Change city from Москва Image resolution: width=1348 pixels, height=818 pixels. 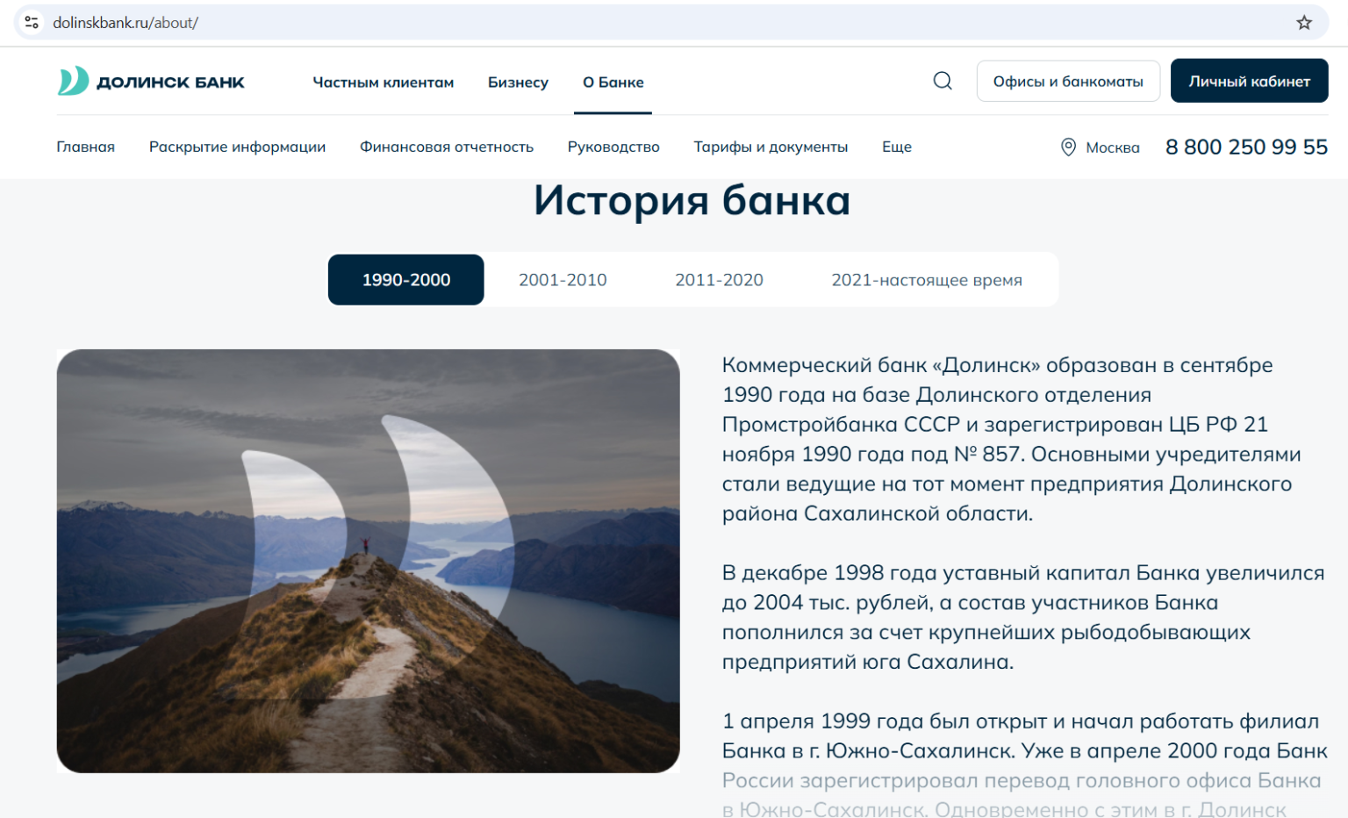(x=1112, y=147)
